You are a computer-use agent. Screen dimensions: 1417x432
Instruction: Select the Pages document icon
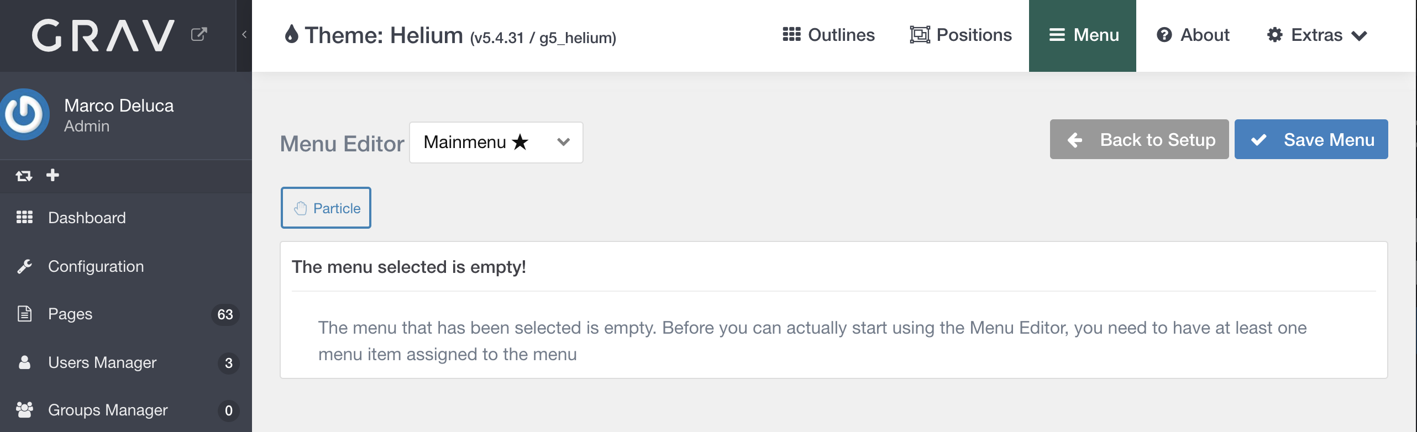tap(23, 314)
